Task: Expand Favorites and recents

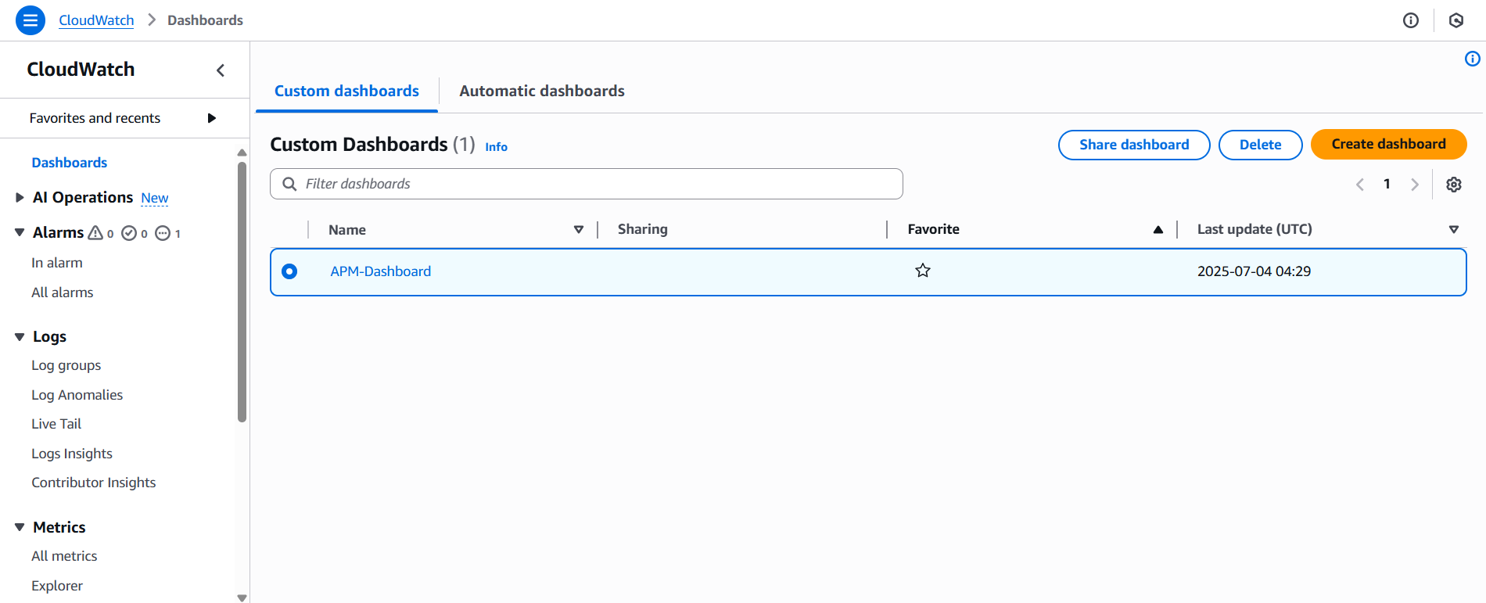Action: 211,118
